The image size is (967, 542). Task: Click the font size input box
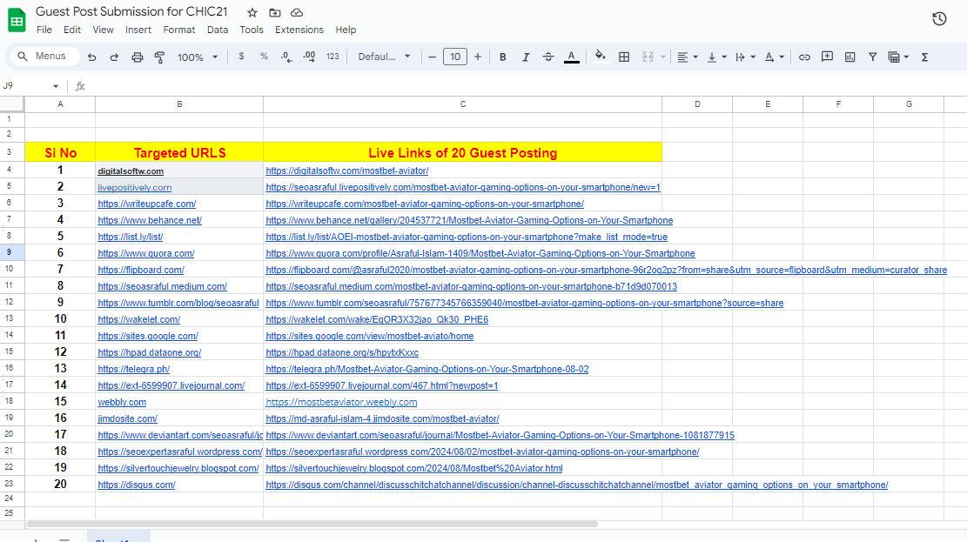(x=454, y=57)
